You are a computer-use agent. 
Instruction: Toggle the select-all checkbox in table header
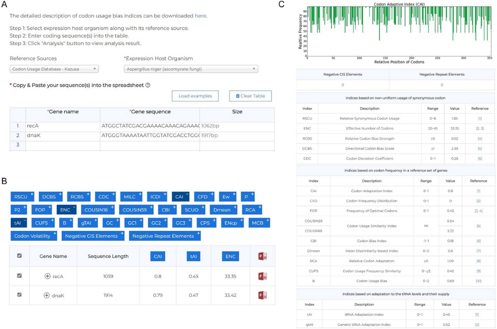pyautogui.click(x=19, y=256)
